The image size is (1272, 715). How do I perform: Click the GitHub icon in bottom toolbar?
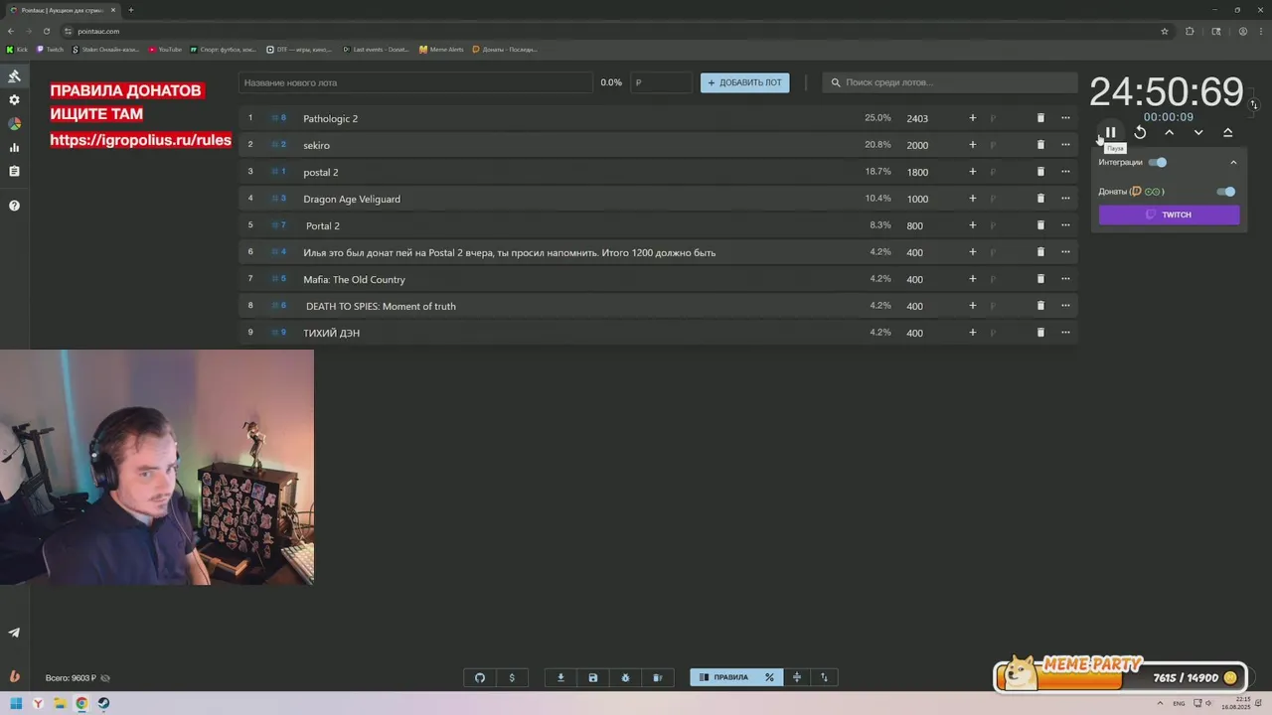pyautogui.click(x=480, y=677)
